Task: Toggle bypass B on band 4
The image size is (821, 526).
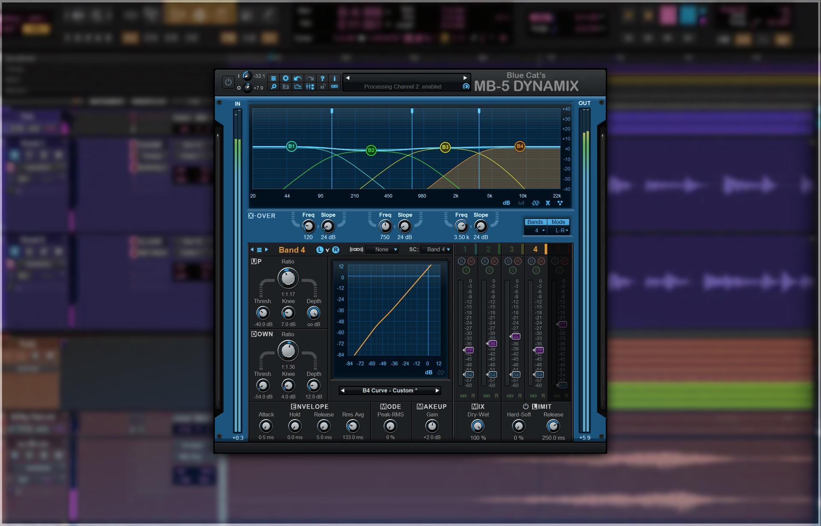Action: point(532,261)
